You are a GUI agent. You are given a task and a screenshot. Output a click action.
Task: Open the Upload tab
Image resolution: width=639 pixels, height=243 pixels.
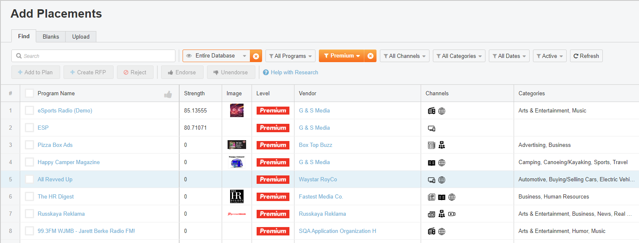click(x=81, y=37)
